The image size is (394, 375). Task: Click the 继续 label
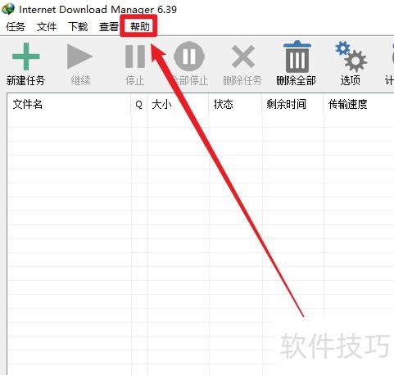coord(80,80)
